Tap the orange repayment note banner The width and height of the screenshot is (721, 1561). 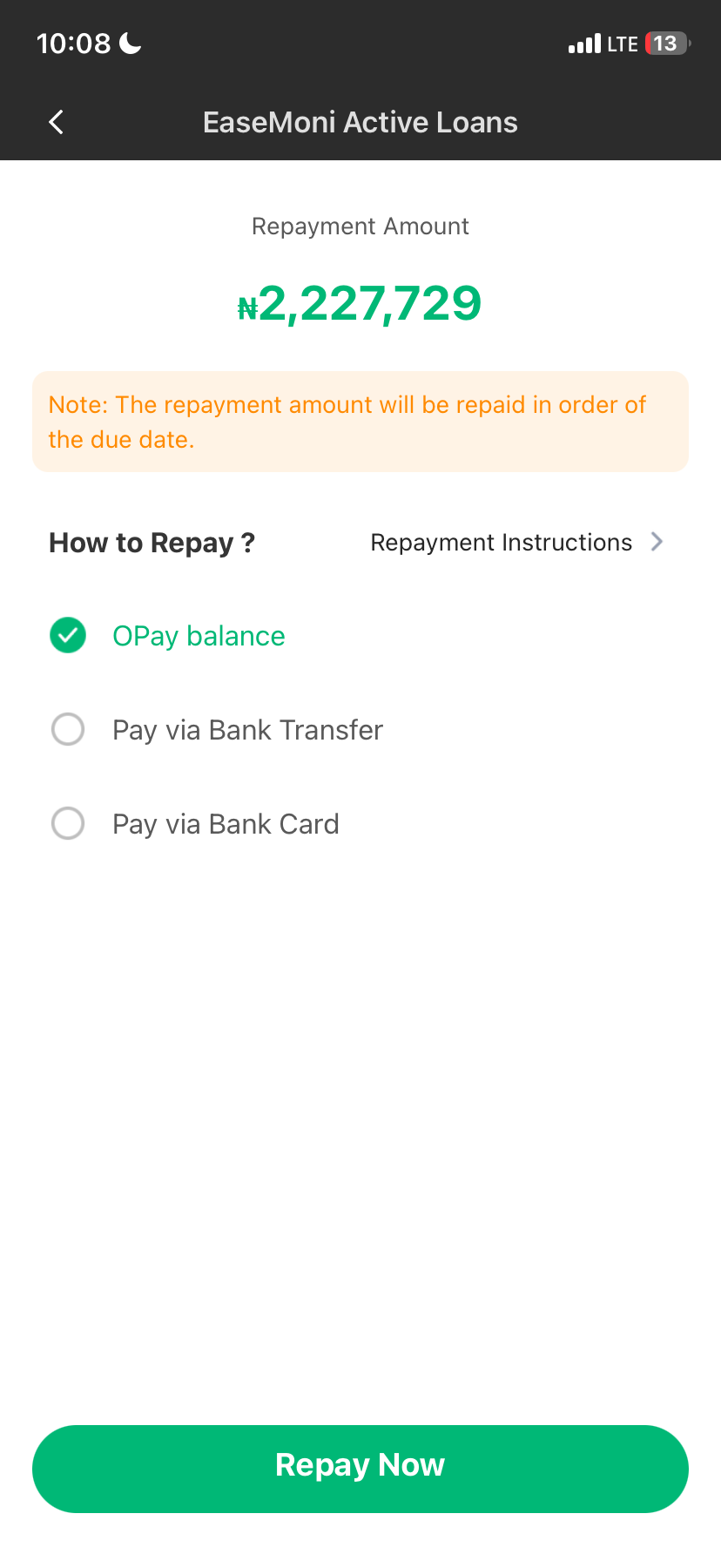[x=360, y=422]
